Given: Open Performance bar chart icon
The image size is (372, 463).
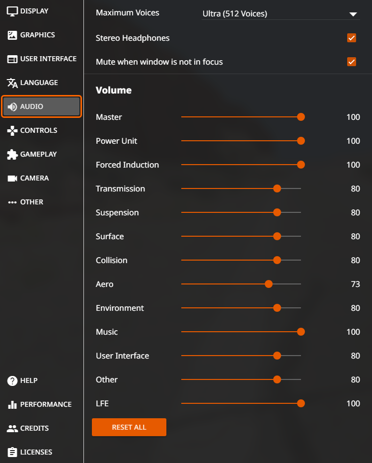Looking at the screenshot, I should point(12,404).
